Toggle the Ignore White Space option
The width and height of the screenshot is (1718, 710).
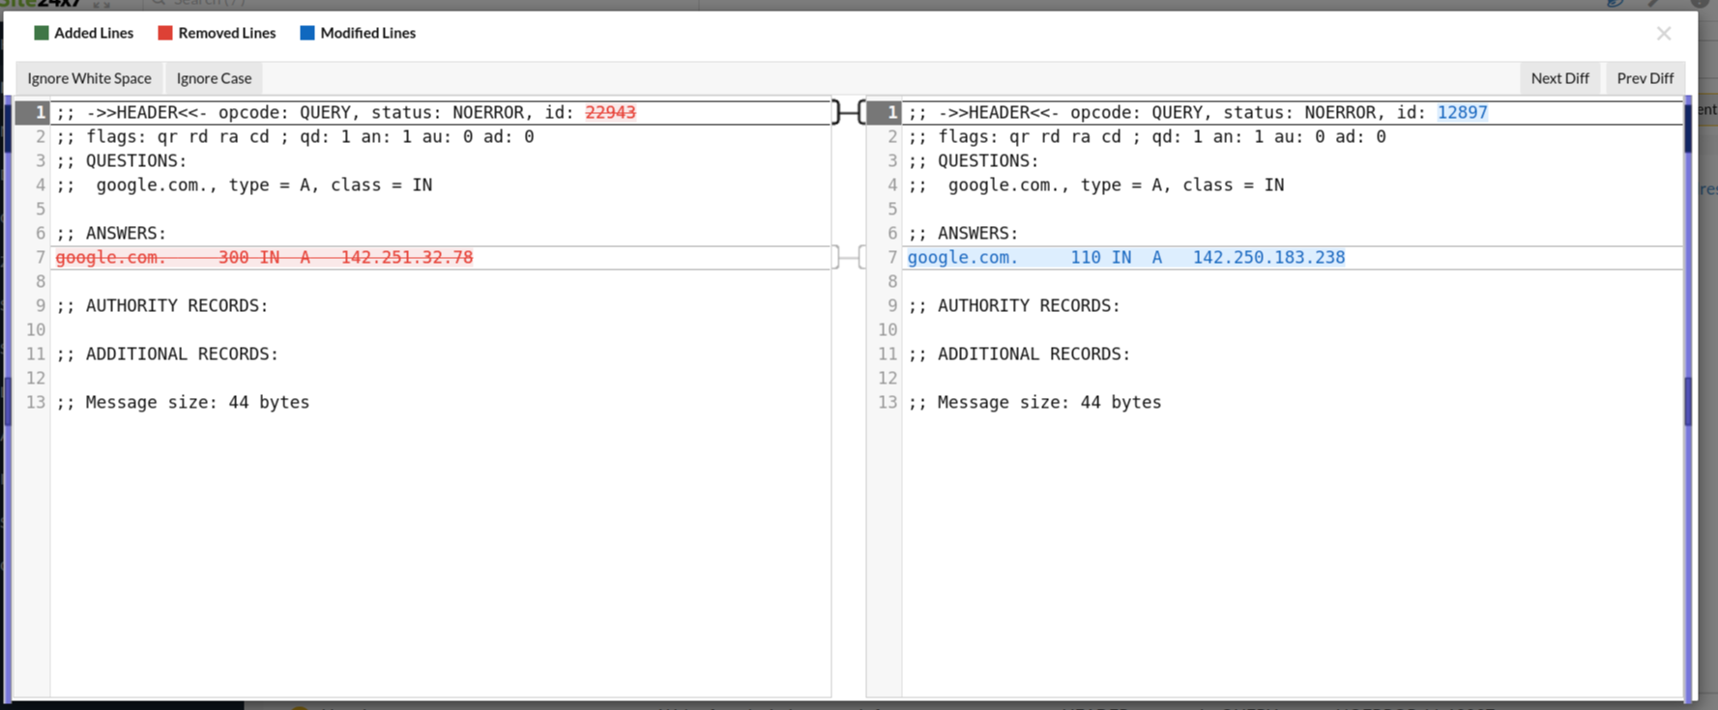(x=89, y=78)
